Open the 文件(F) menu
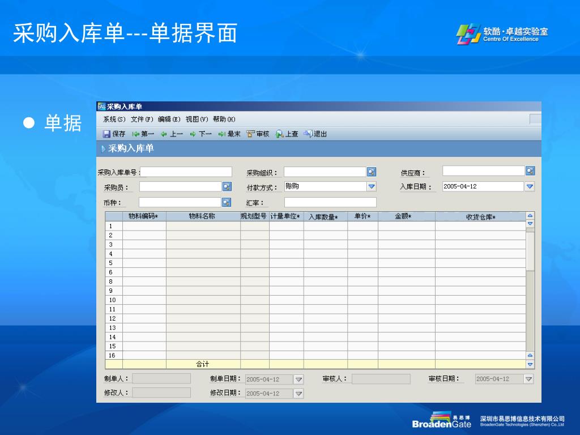Viewport: 580px width, 435px height. tap(142, 119)
